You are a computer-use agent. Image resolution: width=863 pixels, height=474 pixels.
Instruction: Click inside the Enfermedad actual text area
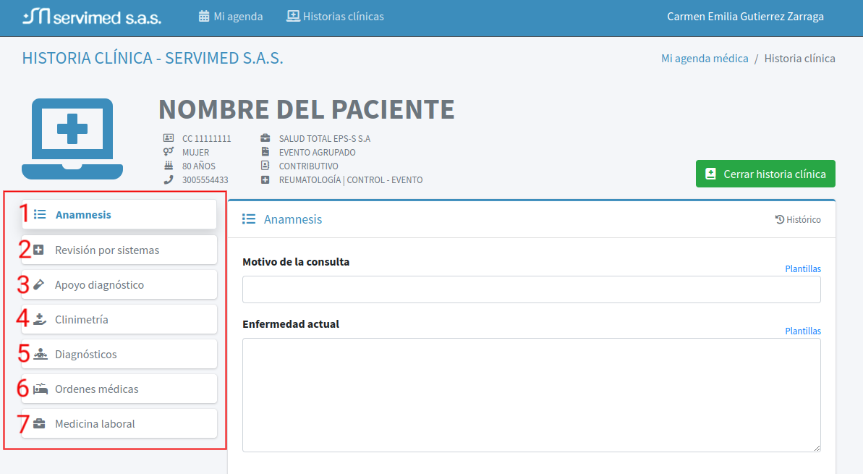tap(531, 394)
